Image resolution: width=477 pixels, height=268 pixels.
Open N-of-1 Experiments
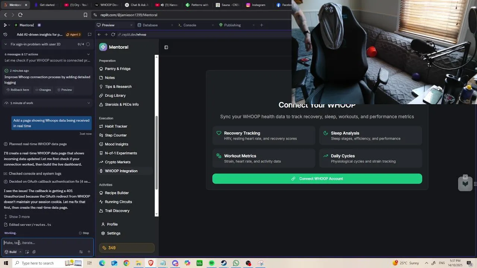pos(118,153)
